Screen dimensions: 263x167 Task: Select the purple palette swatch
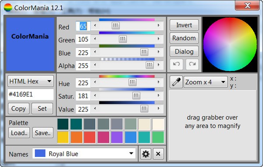tap(117, 137)
